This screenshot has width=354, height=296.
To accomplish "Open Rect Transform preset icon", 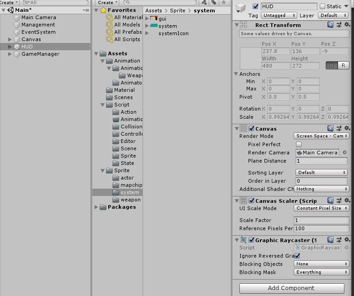I will click(x=339, y=25).
